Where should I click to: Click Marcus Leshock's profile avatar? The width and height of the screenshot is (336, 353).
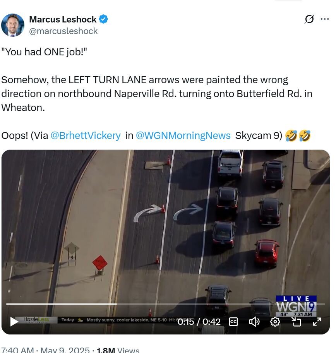13,25
